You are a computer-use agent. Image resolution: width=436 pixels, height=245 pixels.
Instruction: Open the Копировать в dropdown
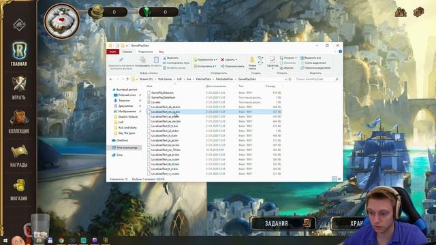point(205,66)
